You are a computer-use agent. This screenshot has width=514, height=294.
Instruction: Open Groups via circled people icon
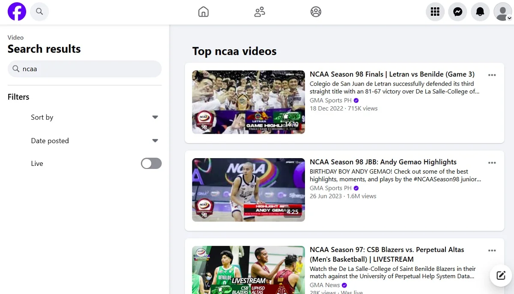click(x=316, y=12)
